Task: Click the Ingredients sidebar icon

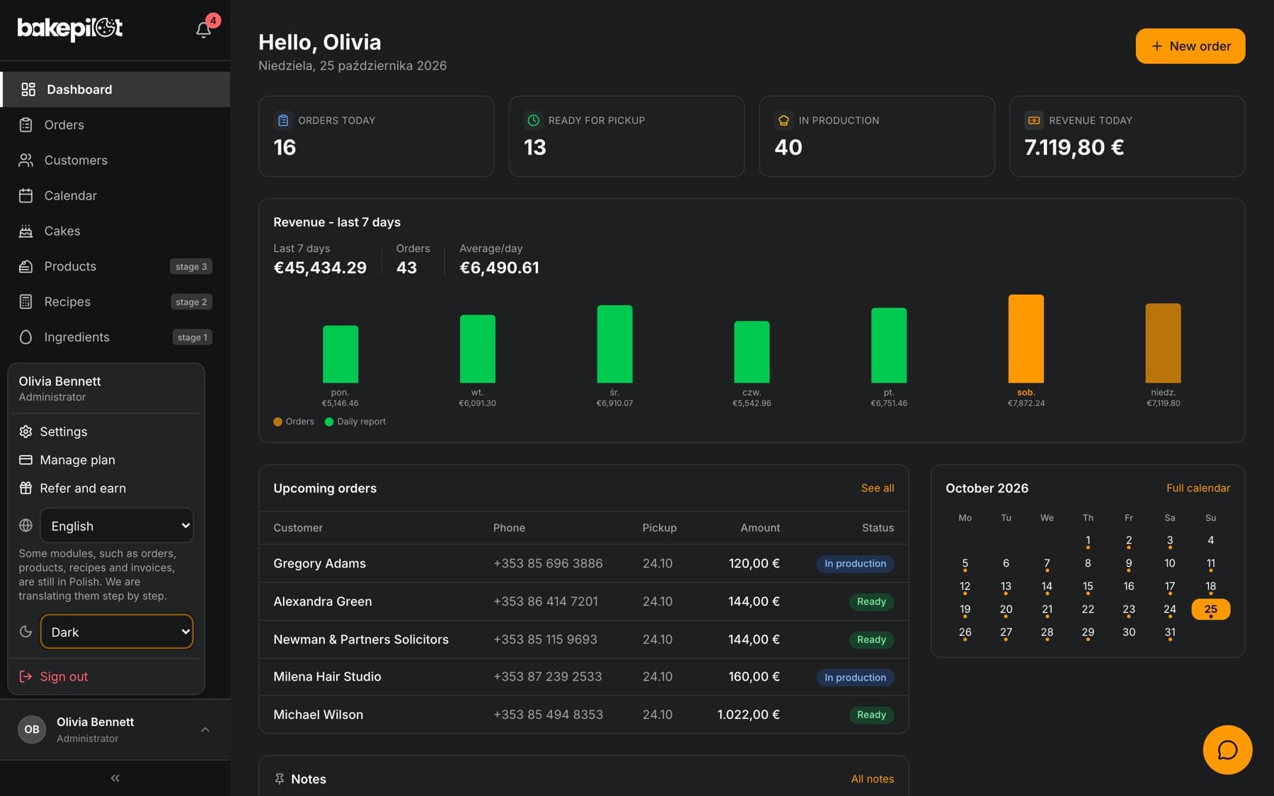Action: pos(26,337)
